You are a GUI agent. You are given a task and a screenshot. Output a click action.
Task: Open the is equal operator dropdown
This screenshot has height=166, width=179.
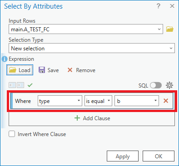98,101
